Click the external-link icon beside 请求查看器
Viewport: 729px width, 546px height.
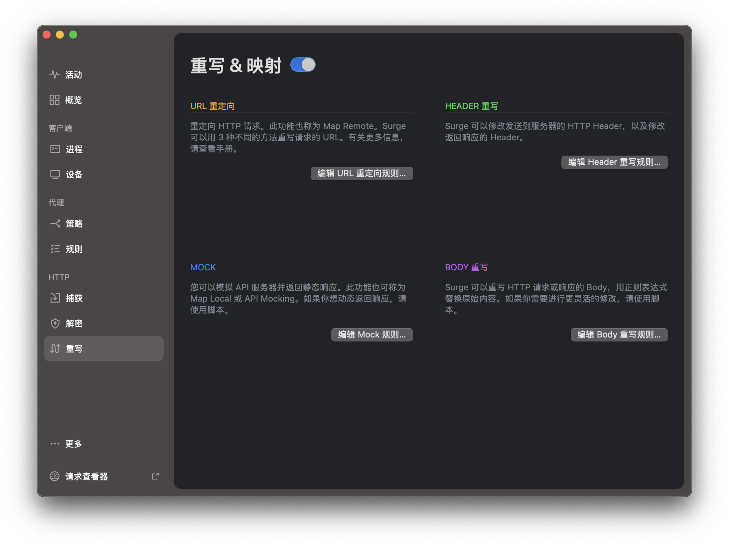tap(155, 476)
